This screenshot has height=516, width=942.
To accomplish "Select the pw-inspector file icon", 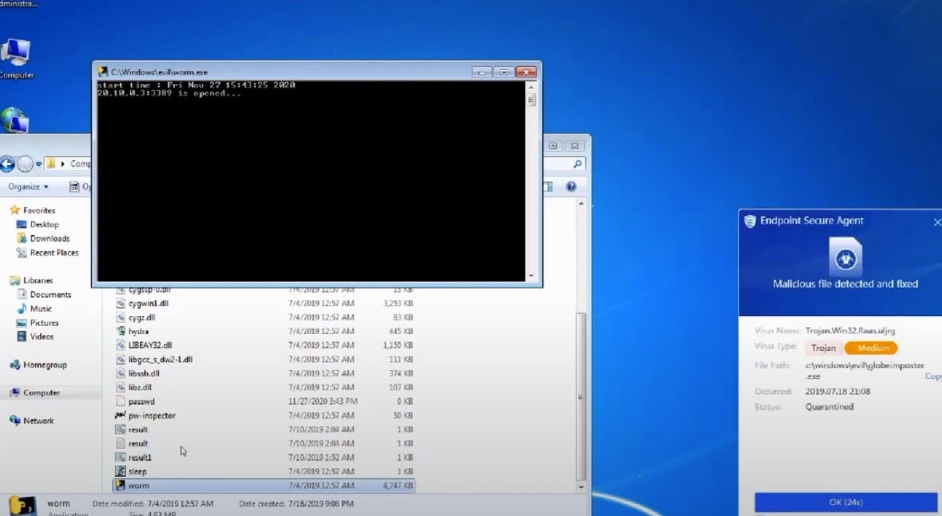I will pos(120,415).
